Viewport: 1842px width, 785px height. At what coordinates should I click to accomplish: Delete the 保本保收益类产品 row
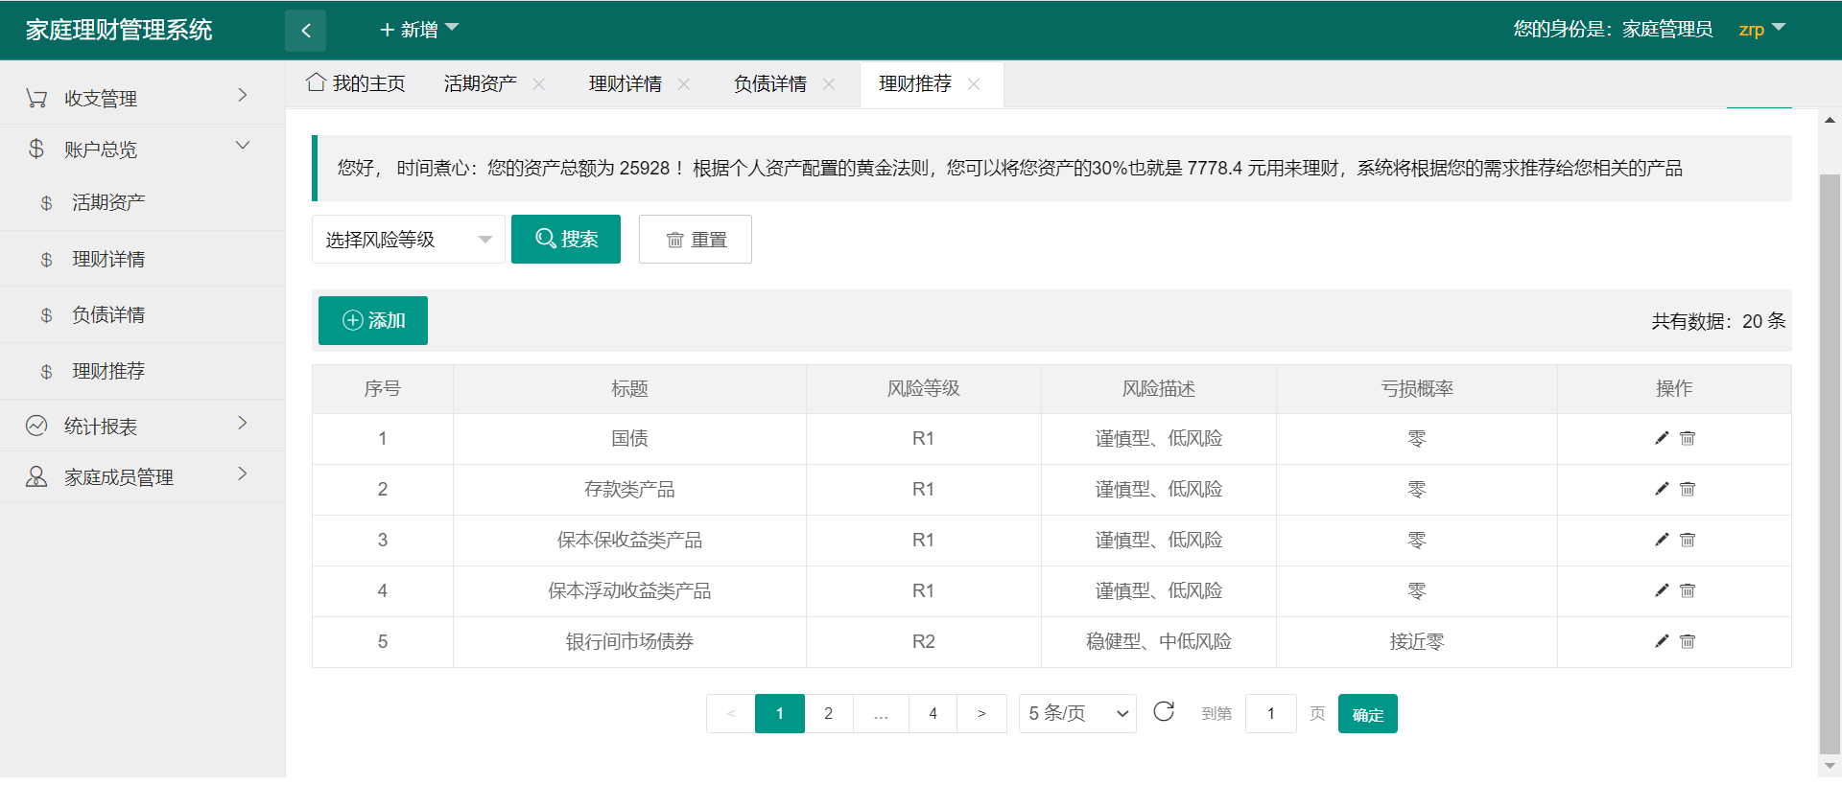(1688, 540)
